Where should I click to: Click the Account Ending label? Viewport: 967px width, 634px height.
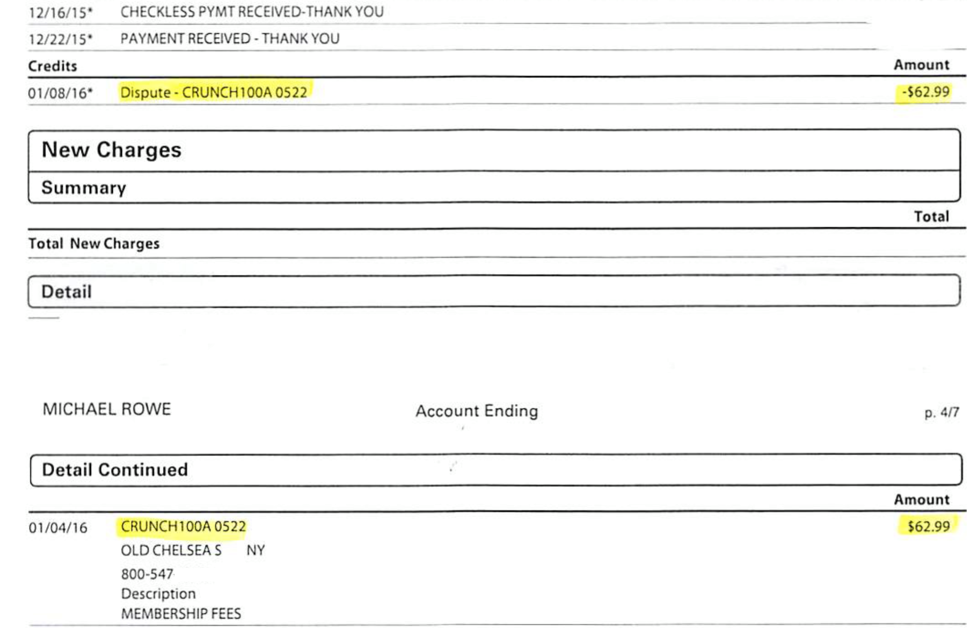click(476, 411)
